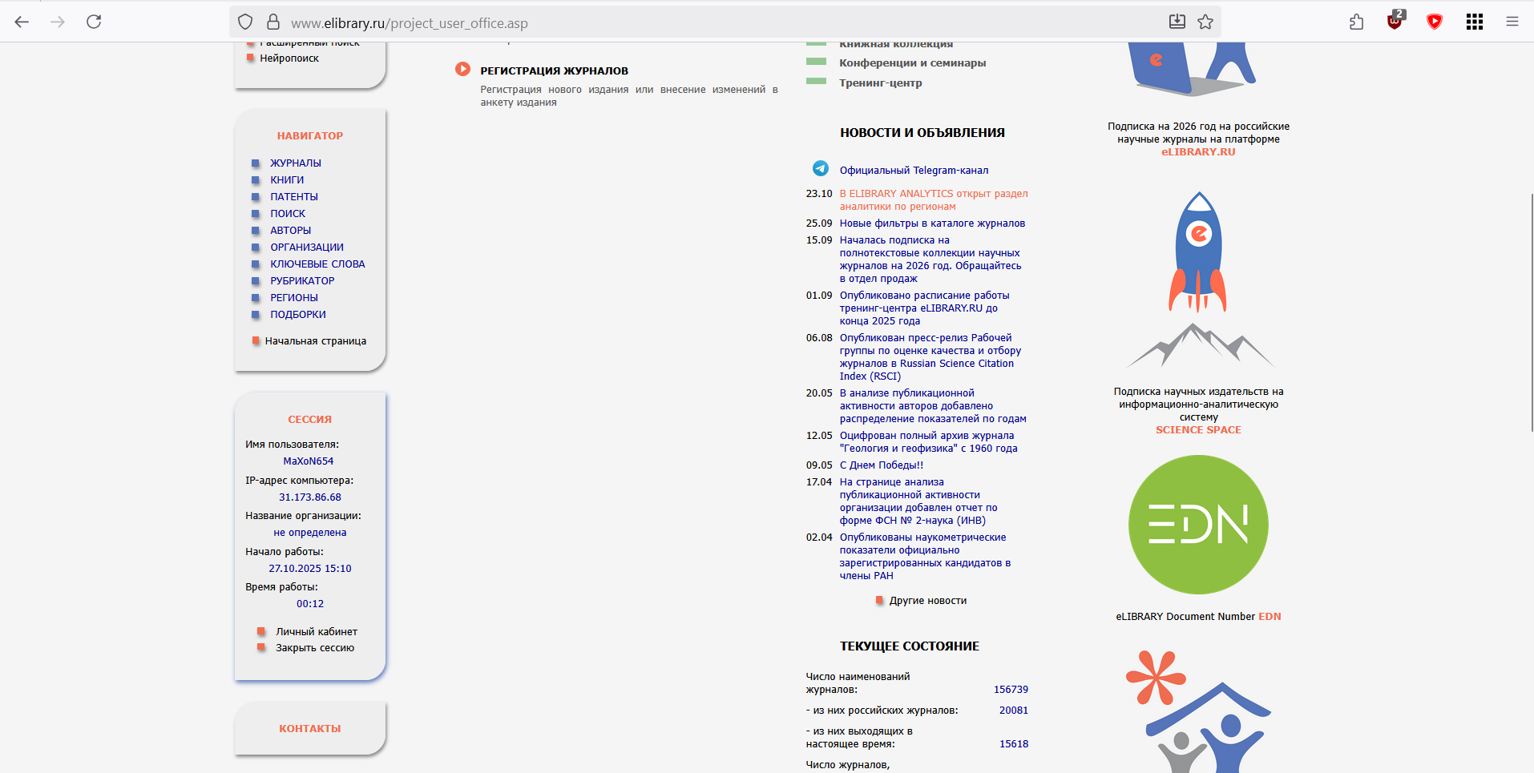Screen dimensions: 1534x773
Task: Open Личный кабинет link
Action: coord(317,632)
